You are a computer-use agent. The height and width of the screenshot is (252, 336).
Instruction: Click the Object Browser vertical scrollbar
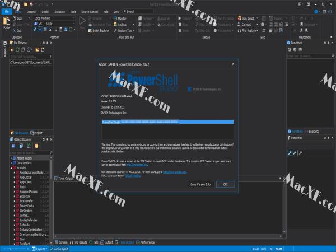pos(51,200)
